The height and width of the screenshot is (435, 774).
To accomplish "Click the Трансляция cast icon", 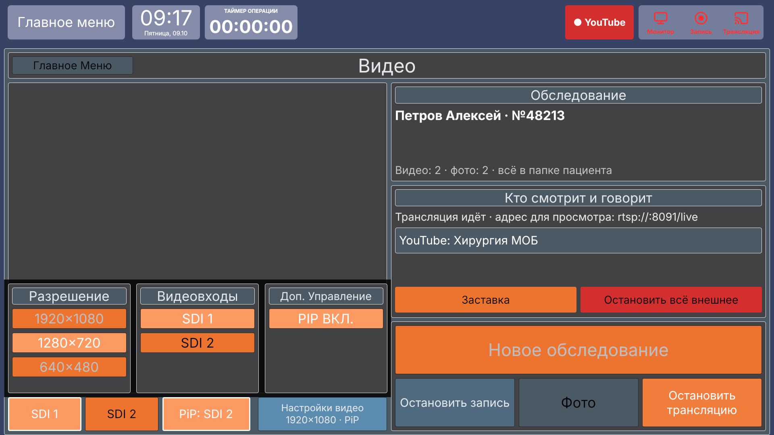I will pyautogui.click(x=741, y=23).
